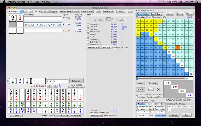Open the File menu
Viewport: 201px width, 126px height.
pyautogui.click(x=30, y=2)
